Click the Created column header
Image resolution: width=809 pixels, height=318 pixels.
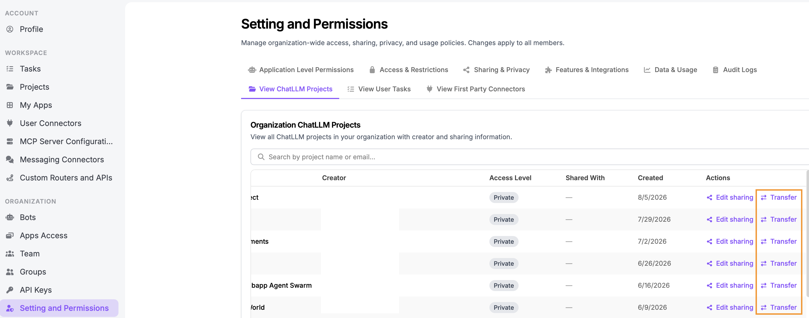(650, 178)
